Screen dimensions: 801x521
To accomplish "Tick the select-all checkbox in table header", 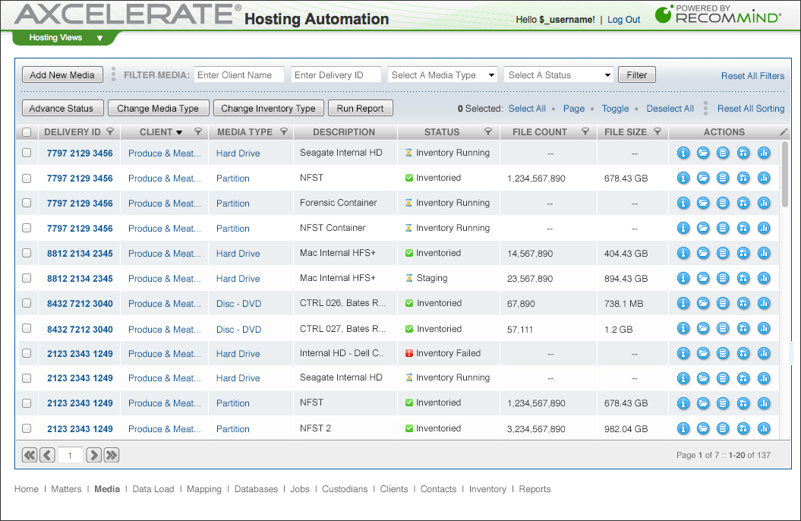I will click(27, 132).
